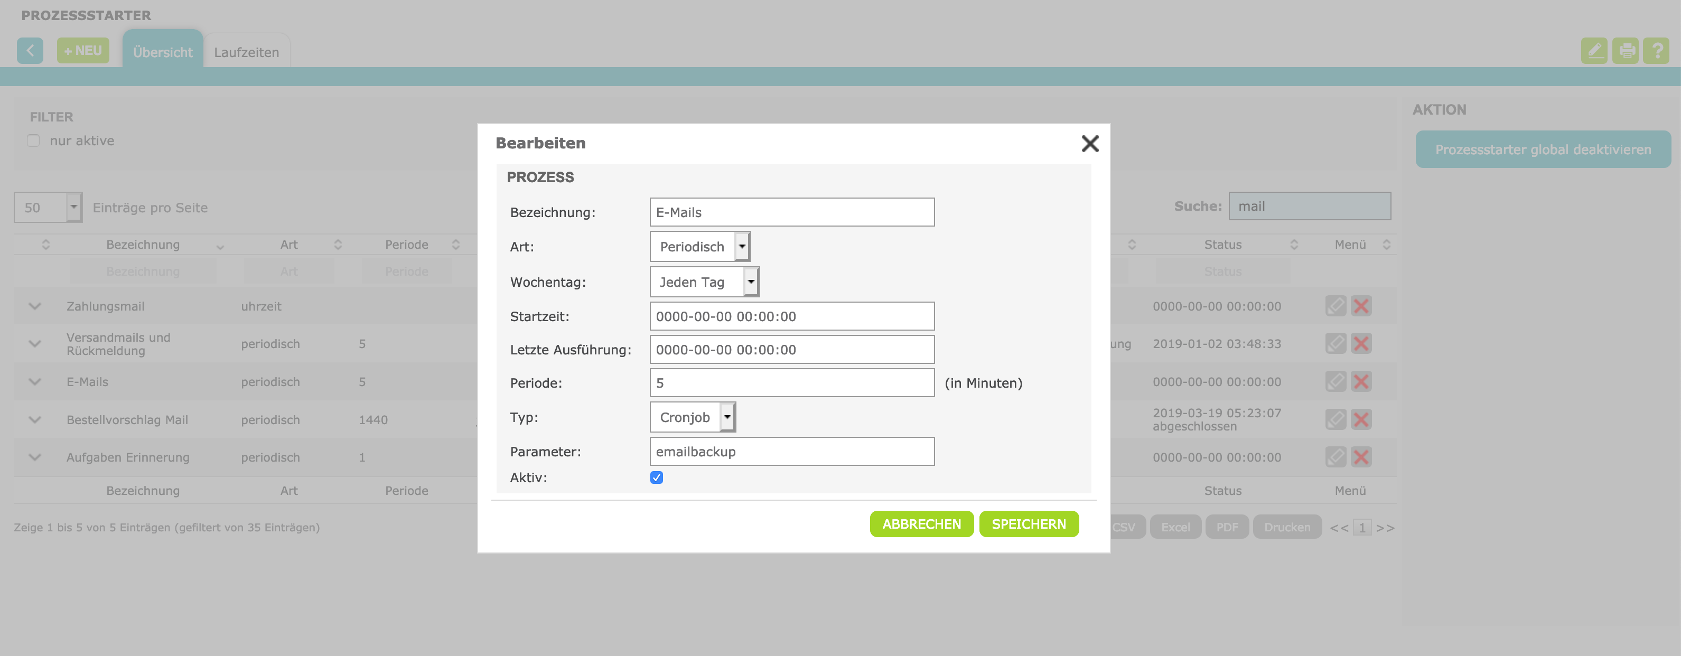Delete the Bestellvorschlag Mail entry
The width and height of the screenshot is (1681, 656).
click(1360, 419)
